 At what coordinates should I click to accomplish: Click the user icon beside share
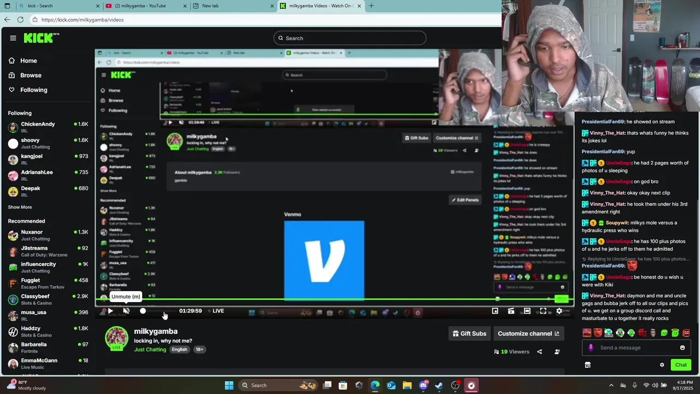pos(557,352)
